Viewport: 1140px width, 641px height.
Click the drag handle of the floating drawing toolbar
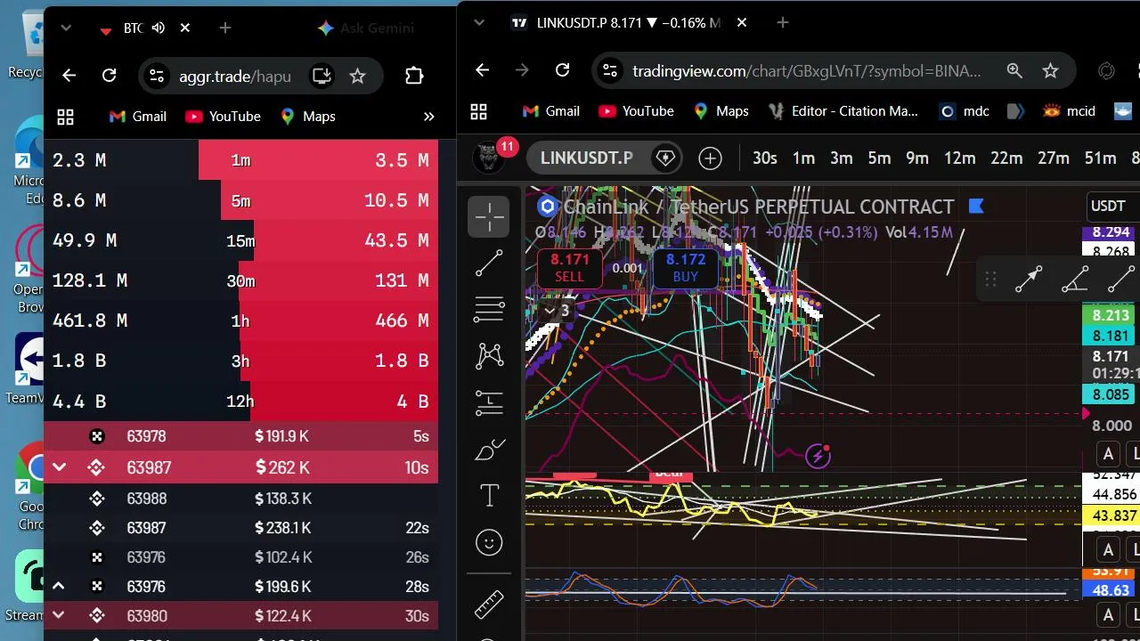pos(990,280)
